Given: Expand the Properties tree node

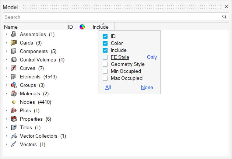Looking at the screenshot, I should pyautogui.click(x=6, y=119).
